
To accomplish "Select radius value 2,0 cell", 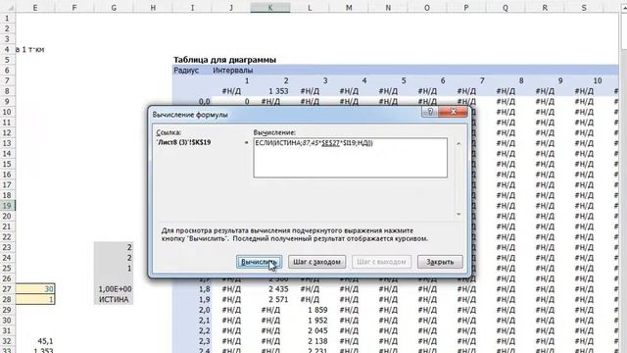I will pos(192,310).
